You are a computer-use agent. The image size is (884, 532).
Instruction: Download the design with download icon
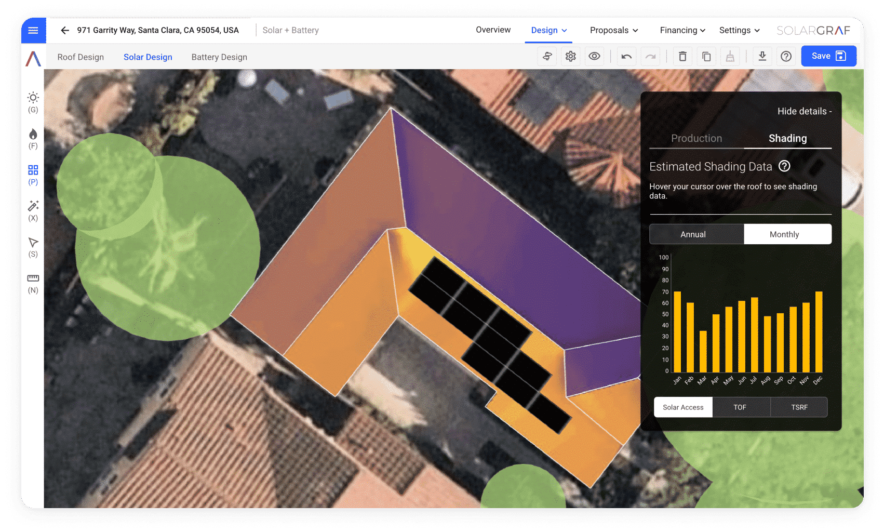coord(762,56)
